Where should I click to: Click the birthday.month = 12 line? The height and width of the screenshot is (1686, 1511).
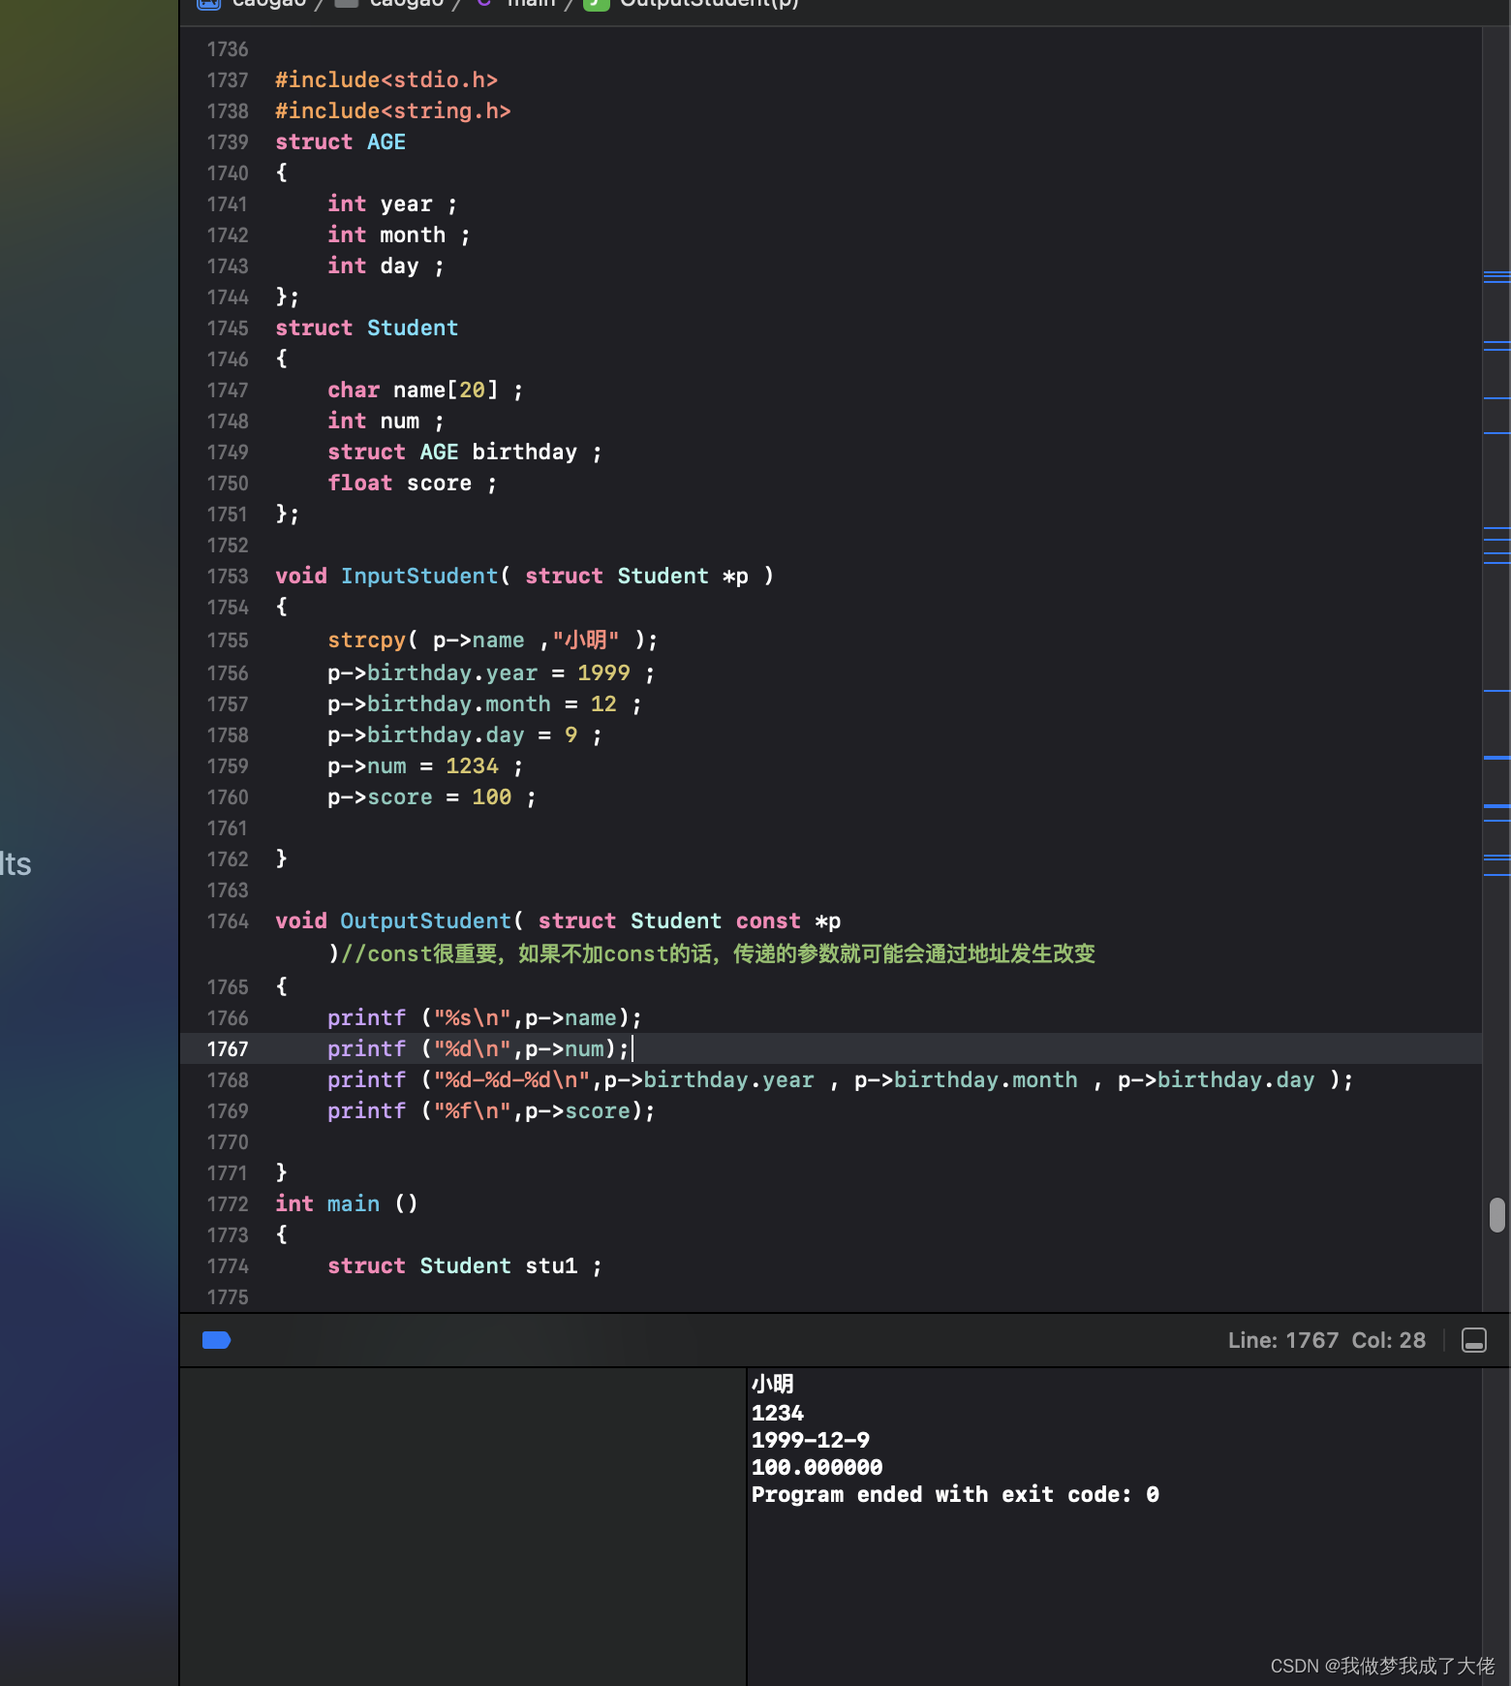tap(484, 704)
